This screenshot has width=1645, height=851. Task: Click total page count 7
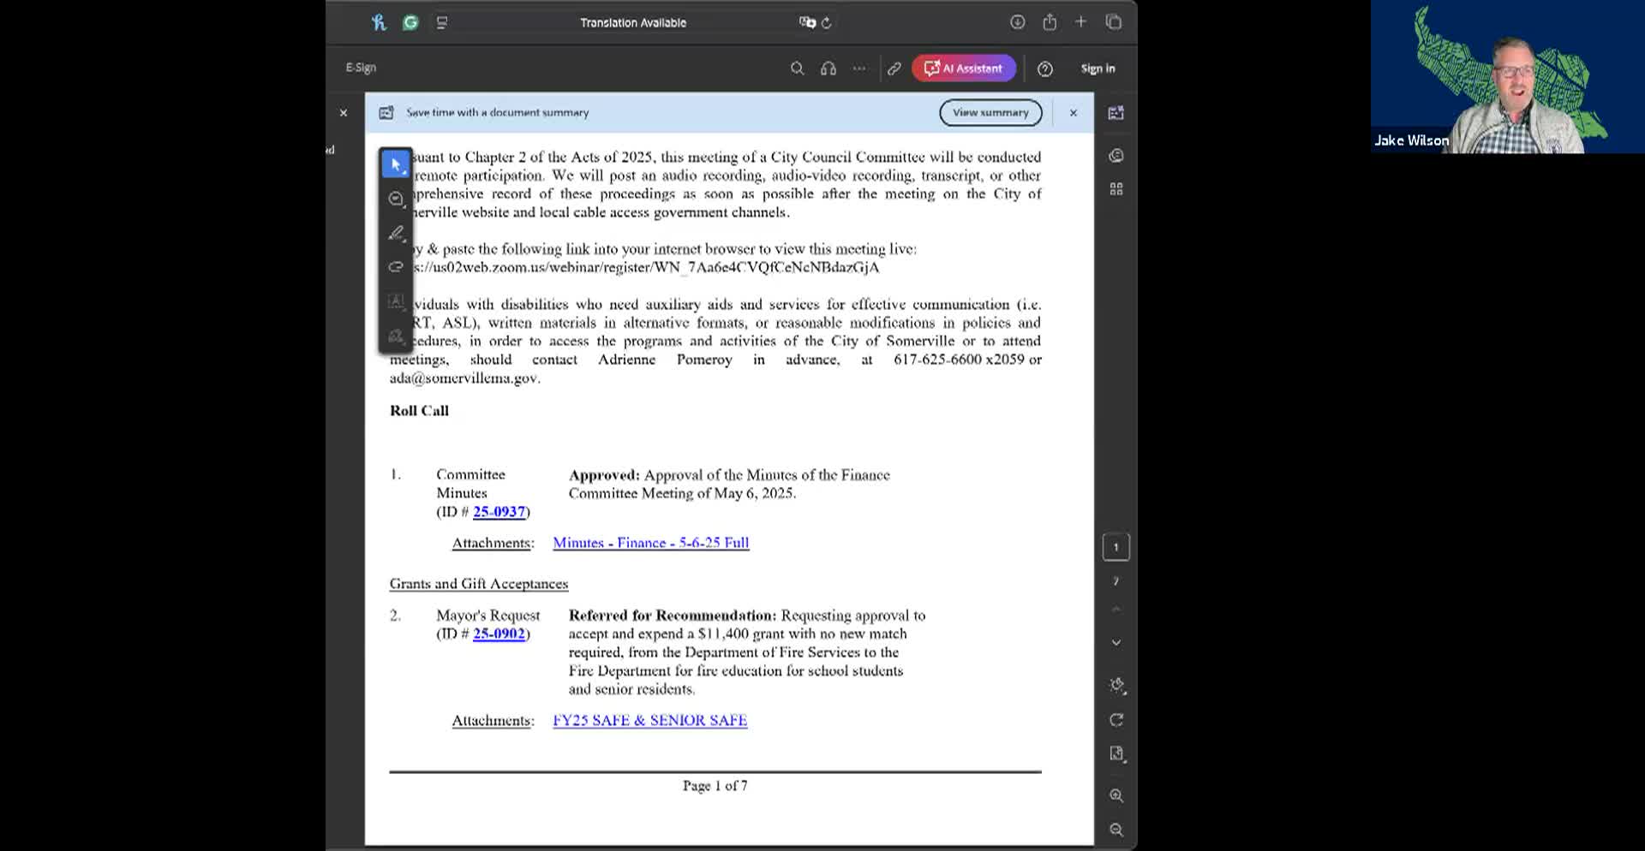pyautogui.click(x=1116, y=582)
